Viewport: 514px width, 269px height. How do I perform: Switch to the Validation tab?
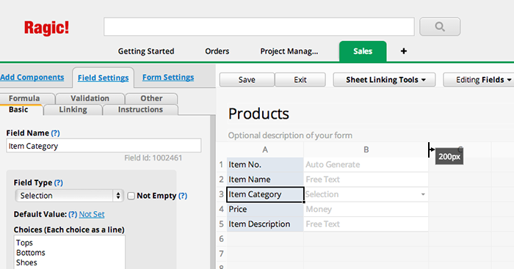click(90, 98)
